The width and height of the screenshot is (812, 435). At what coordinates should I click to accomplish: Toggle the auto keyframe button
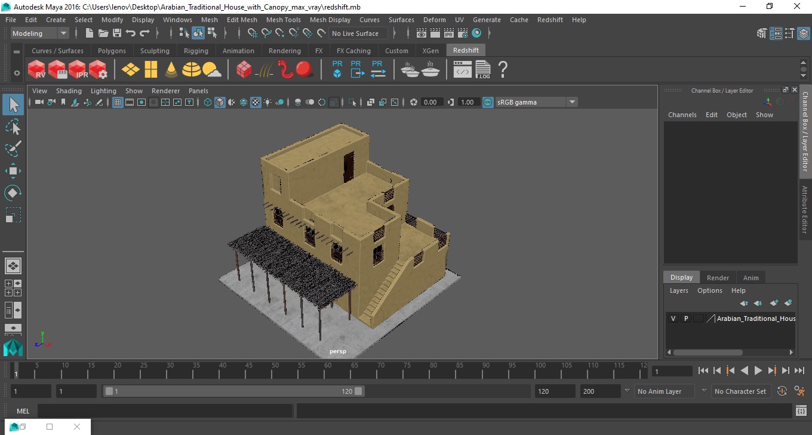click(x=782, y=391)
